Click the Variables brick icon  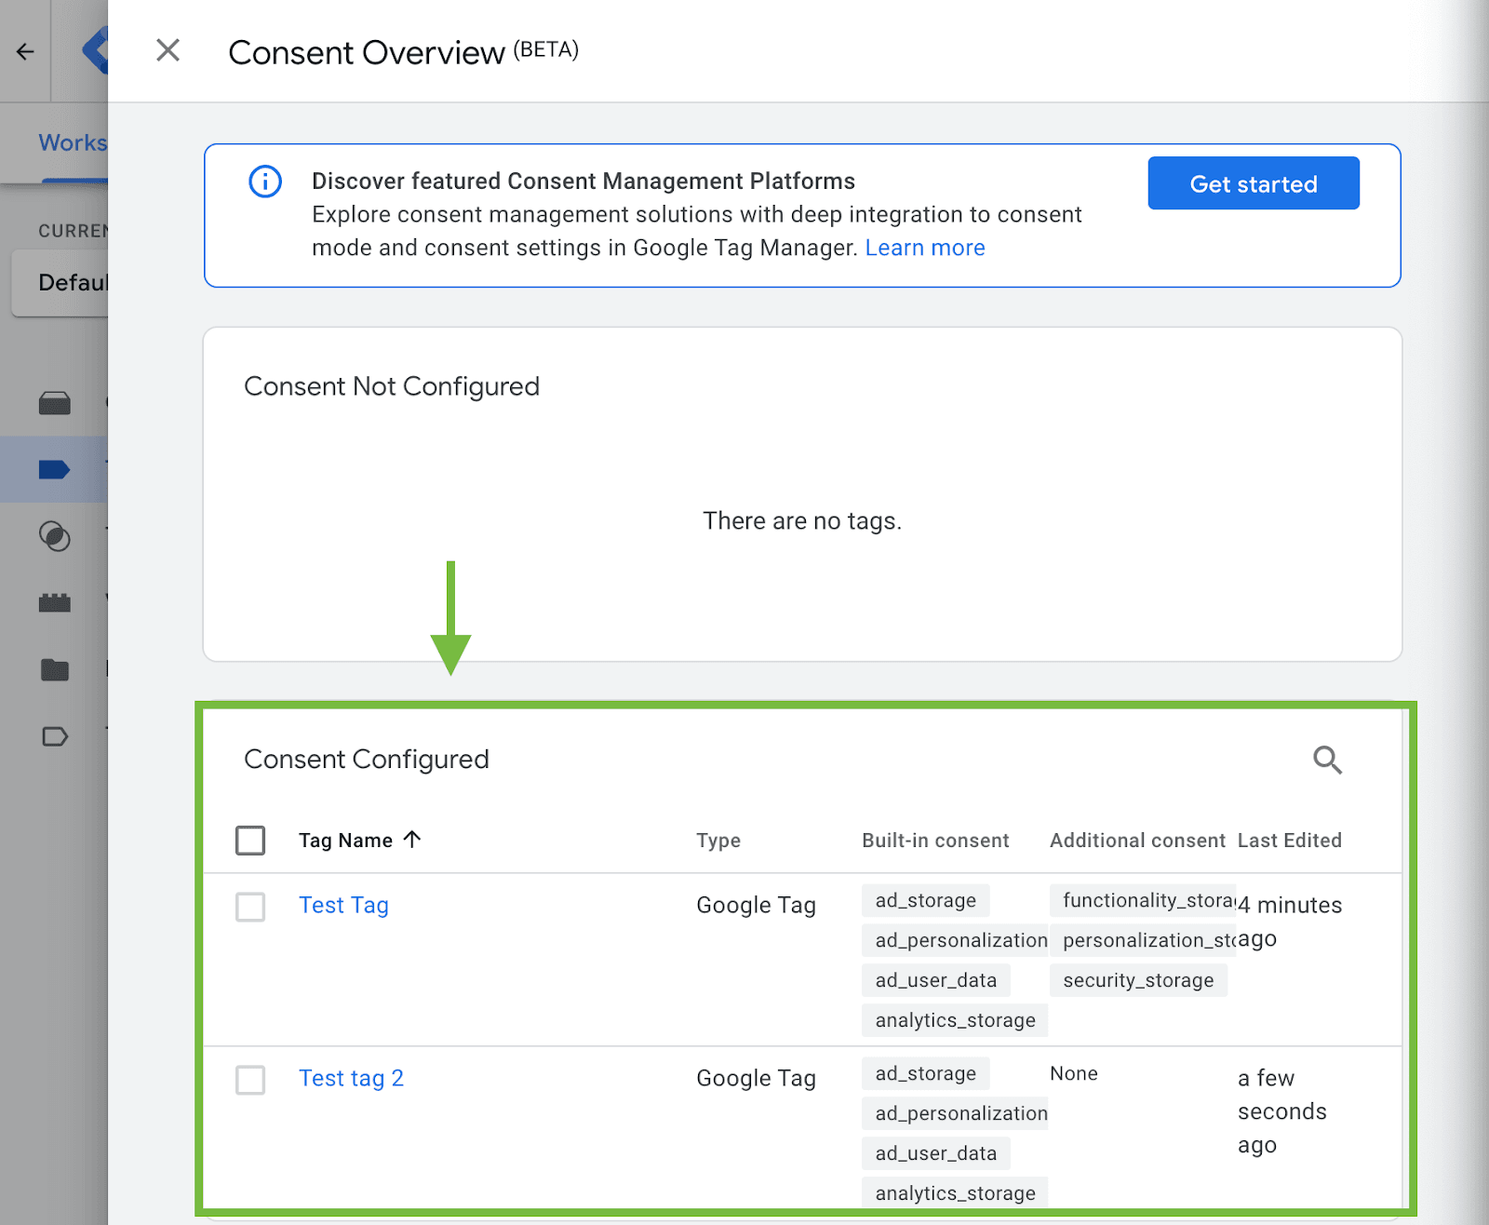click(x=55, y=602)
